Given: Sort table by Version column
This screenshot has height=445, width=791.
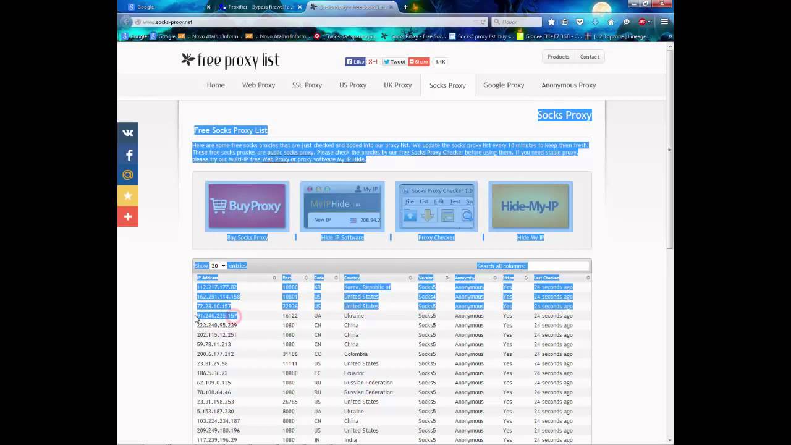Looking at the screenshot, I should point(433,278).
